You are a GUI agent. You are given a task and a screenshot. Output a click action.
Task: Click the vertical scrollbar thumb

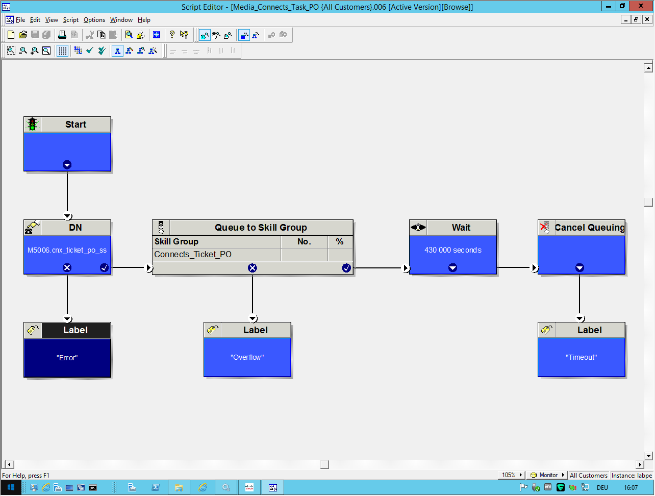coord(649,202)
